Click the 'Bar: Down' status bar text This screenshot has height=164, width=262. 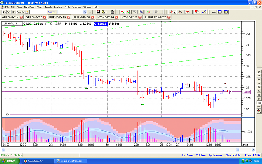(187, 155)
